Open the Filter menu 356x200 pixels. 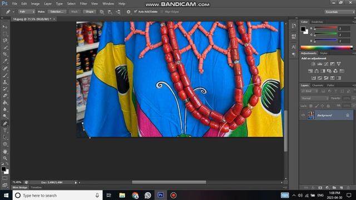click(83, 4)
